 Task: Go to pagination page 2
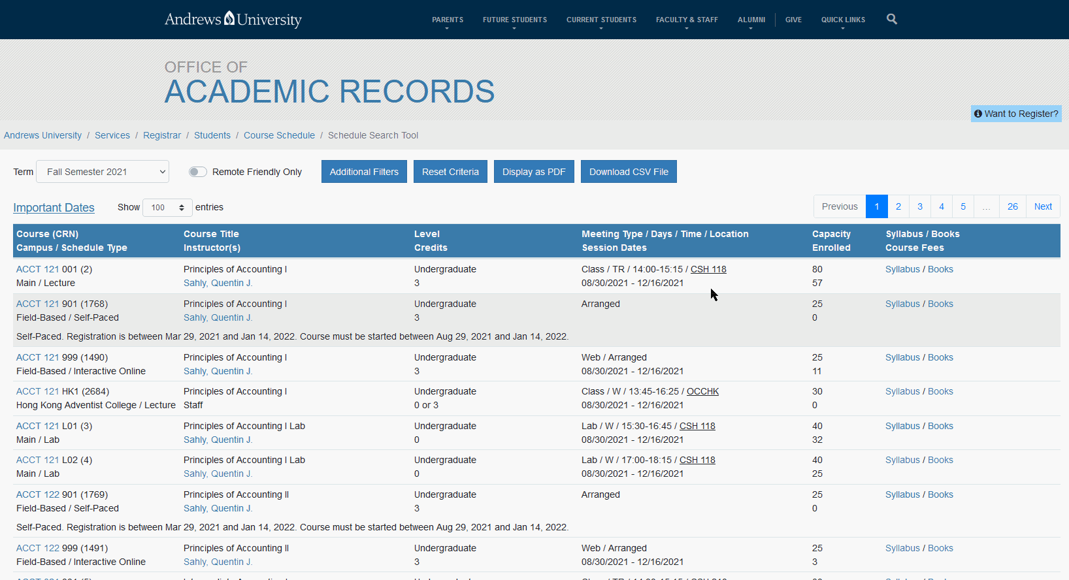[898, 206]
